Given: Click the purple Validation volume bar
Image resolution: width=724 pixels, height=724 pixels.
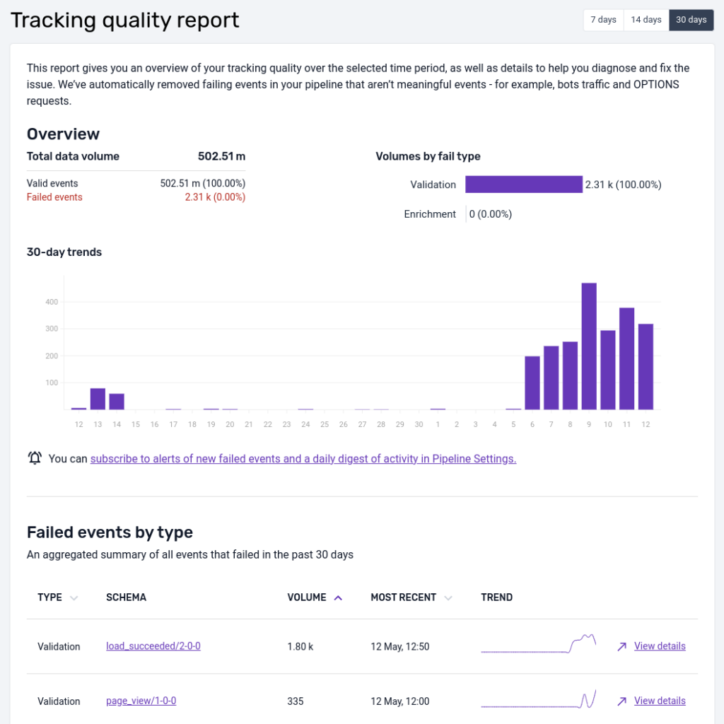Looking at the screenshot, I should click(x=523, y=185).
